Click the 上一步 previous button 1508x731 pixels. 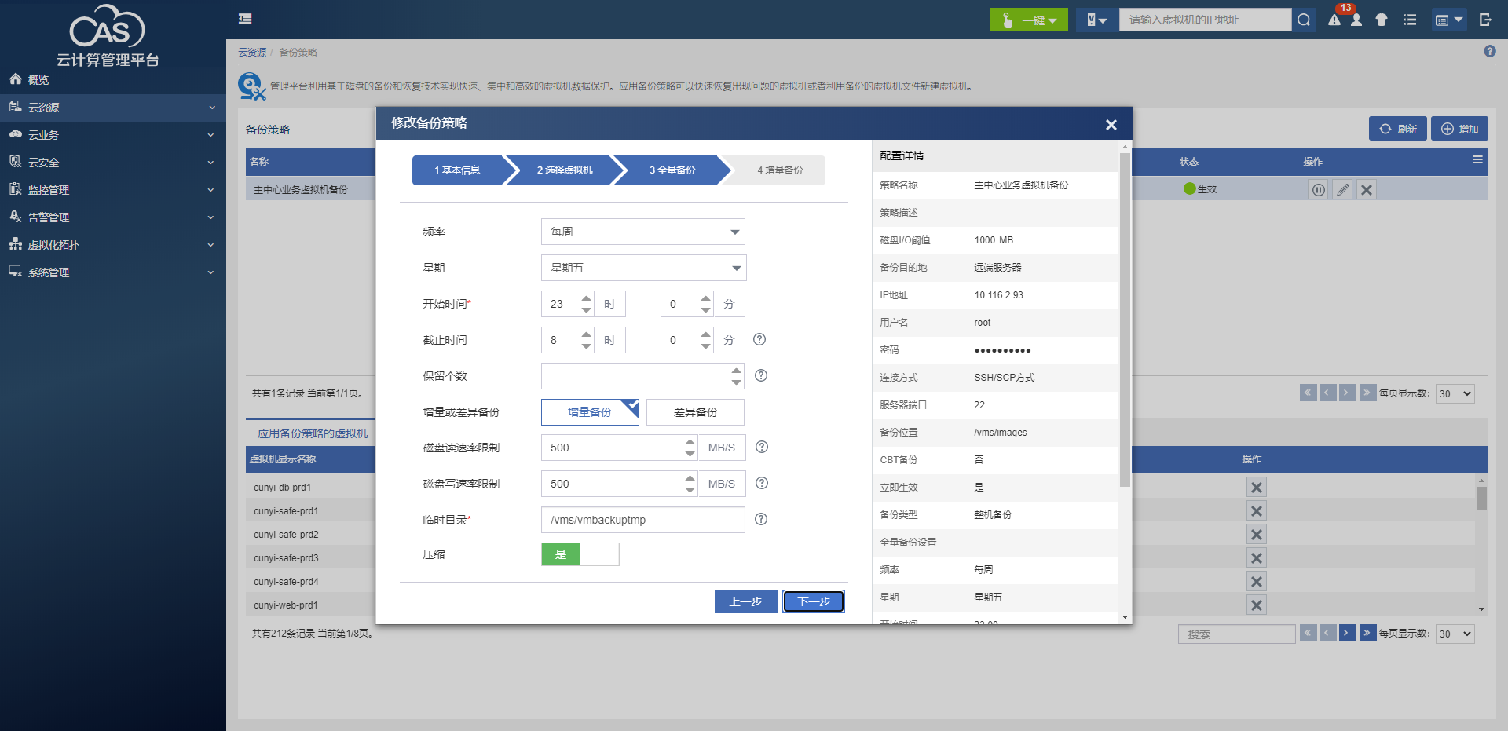coord(746,601)
